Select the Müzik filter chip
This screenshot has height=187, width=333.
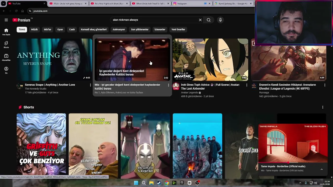[34, 30]
